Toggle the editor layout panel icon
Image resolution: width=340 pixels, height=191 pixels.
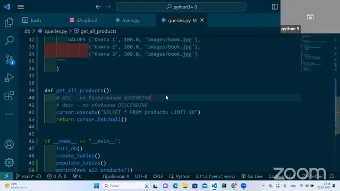point(275,7)
